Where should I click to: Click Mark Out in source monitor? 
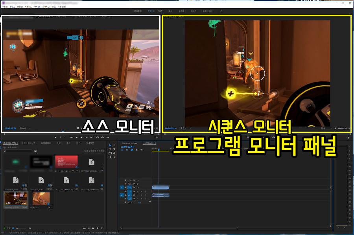point(65,138)
